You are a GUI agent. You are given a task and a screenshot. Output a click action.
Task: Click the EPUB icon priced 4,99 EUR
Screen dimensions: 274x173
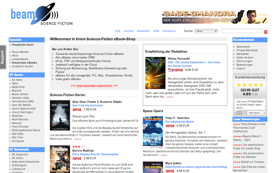pos(170,170)
